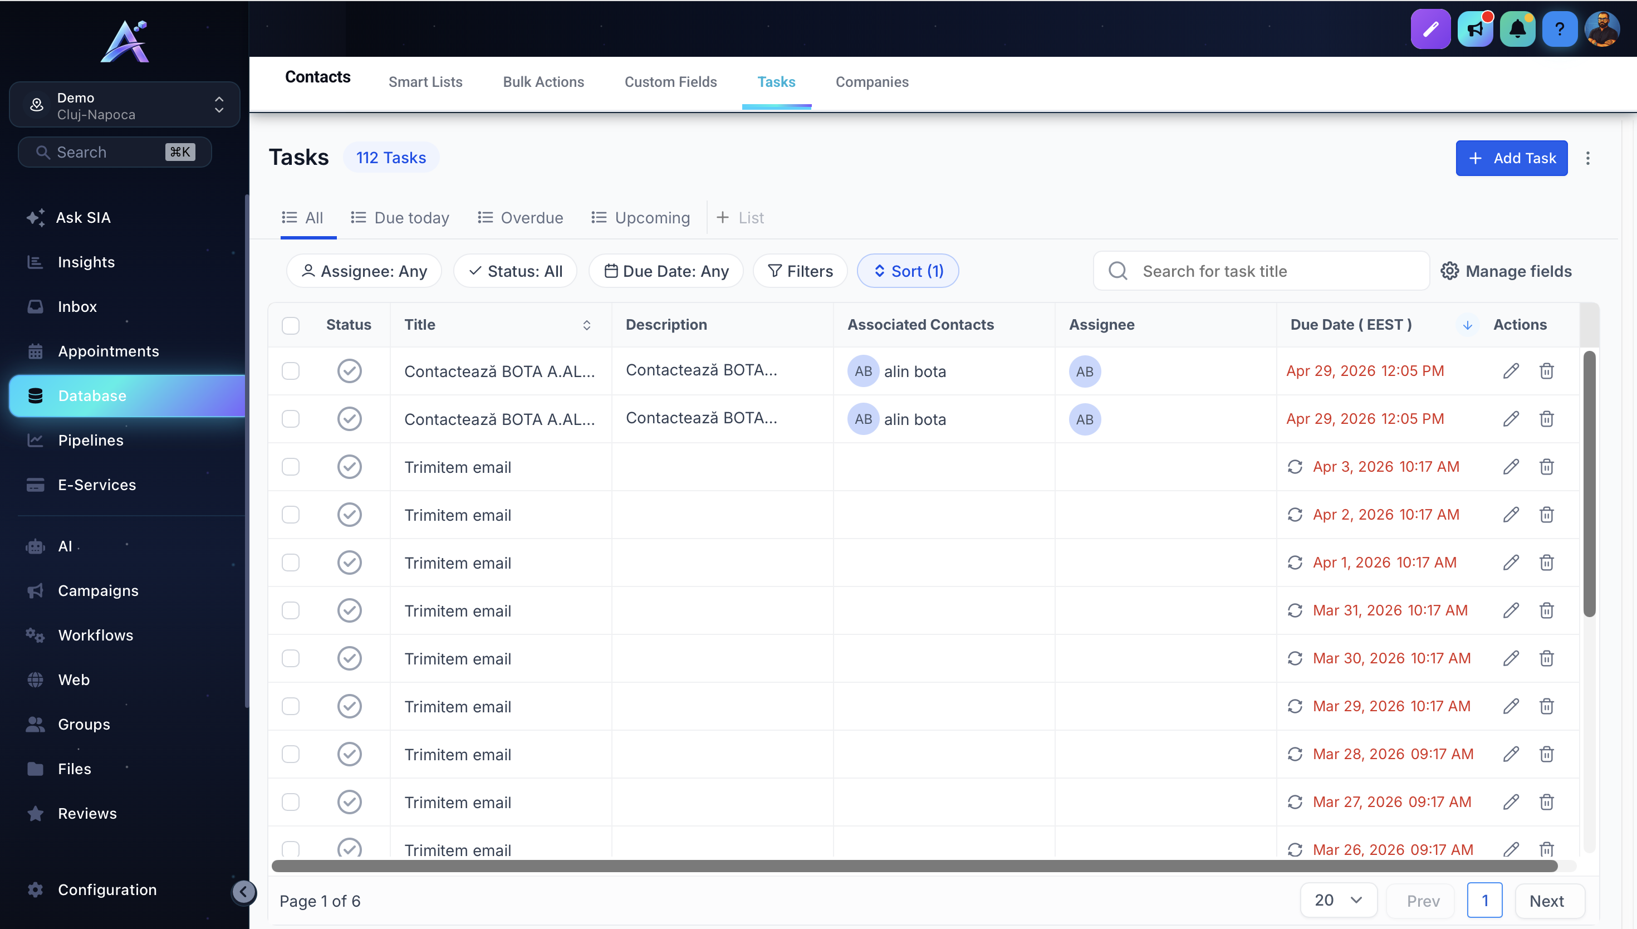
Task: Expand the Demo Cluj-Napoca account switcher
Action: coord(125,105)
